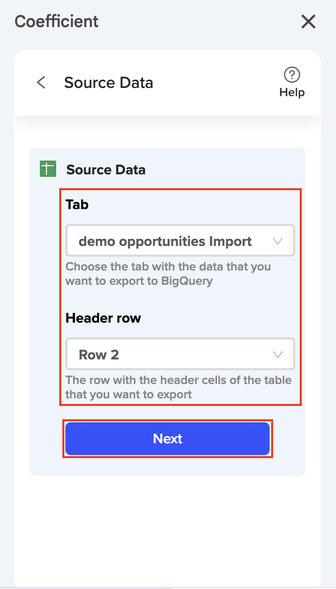The height and width of the screenshot is (589, 336).
Task: Click the BigQuery export hint text
Action: 168,274
